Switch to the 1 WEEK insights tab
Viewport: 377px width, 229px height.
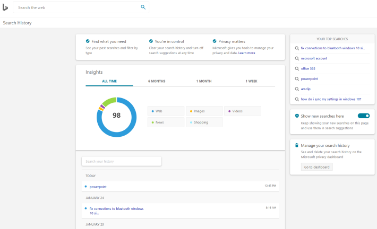coord(251,81)
